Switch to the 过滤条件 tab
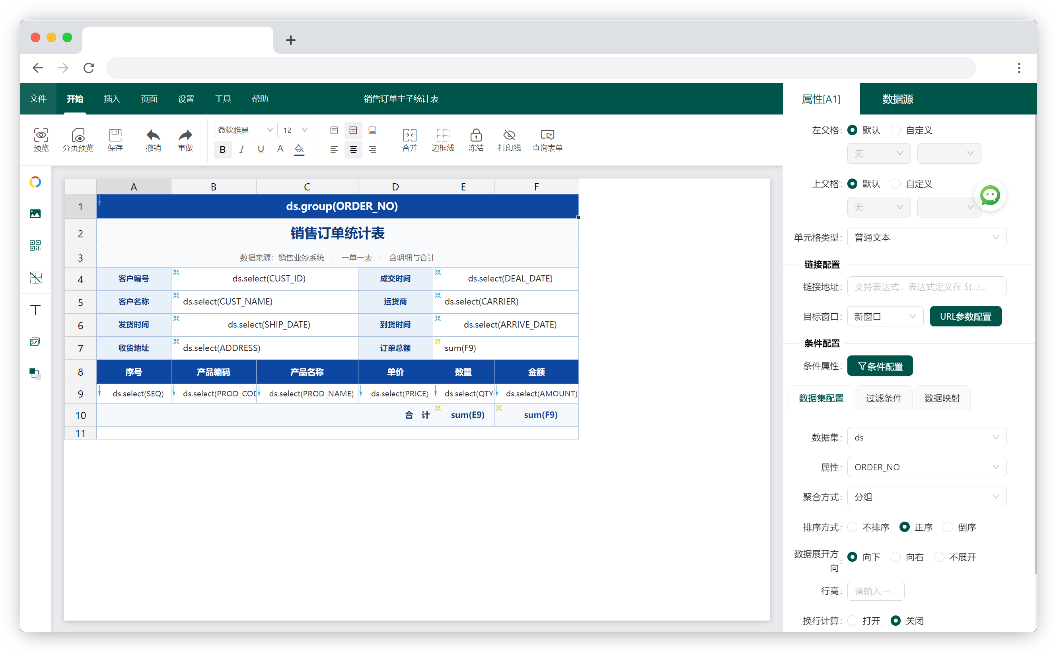Viewport: 1057px width, 652px height. [884, 398]
